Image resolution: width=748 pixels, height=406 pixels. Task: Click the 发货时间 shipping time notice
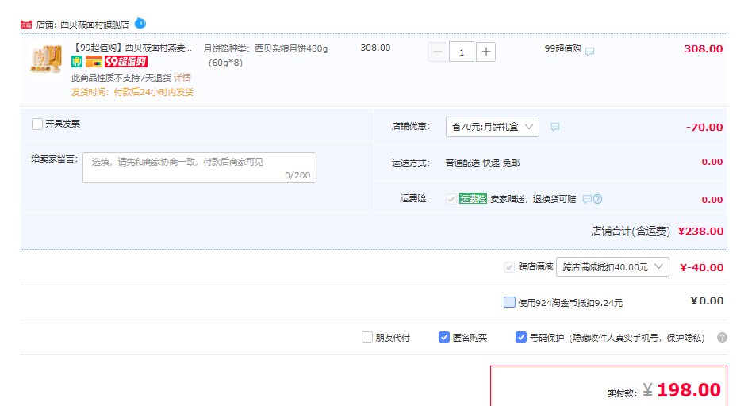coord(132,92)
